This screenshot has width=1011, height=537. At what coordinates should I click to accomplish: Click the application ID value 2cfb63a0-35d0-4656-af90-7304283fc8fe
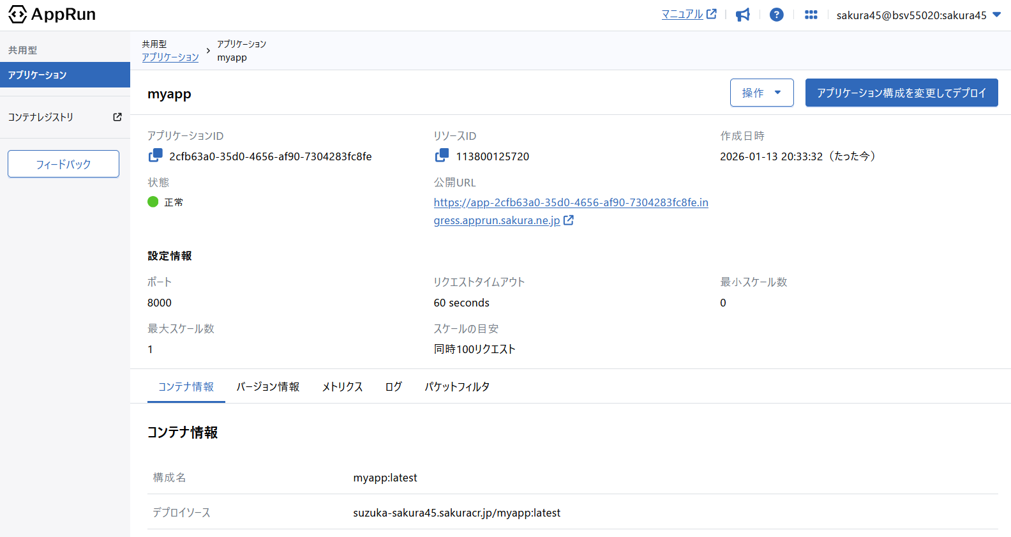click(x=271, y=156)
